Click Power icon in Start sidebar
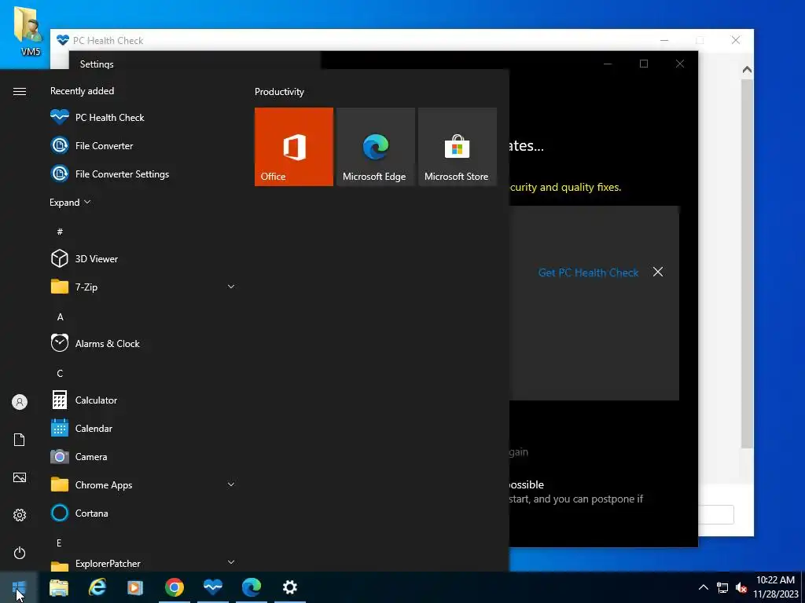Image resolution: width=805 pixels, height=603 pixels. (x=20, y=553)
